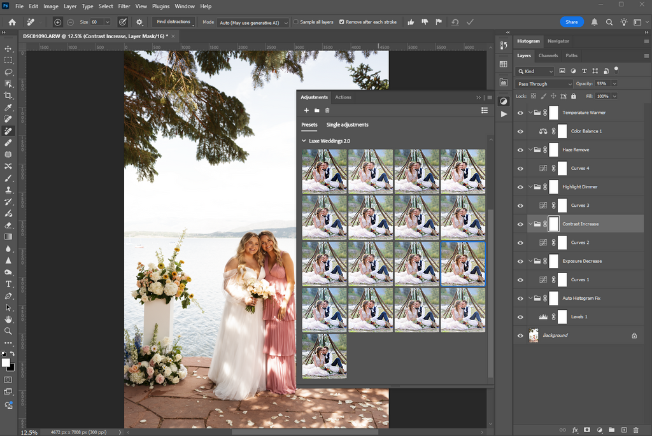Open the Pass Through blend mode dropdown
The width and height of the screenshot is (652, 436).
[x=543, y=83]
